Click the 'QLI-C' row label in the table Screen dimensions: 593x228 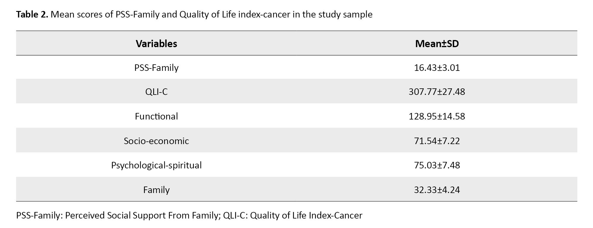(x=156, y=92)
